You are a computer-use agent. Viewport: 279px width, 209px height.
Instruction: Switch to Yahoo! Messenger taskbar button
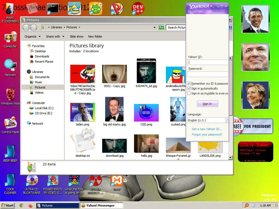[102, 205]
